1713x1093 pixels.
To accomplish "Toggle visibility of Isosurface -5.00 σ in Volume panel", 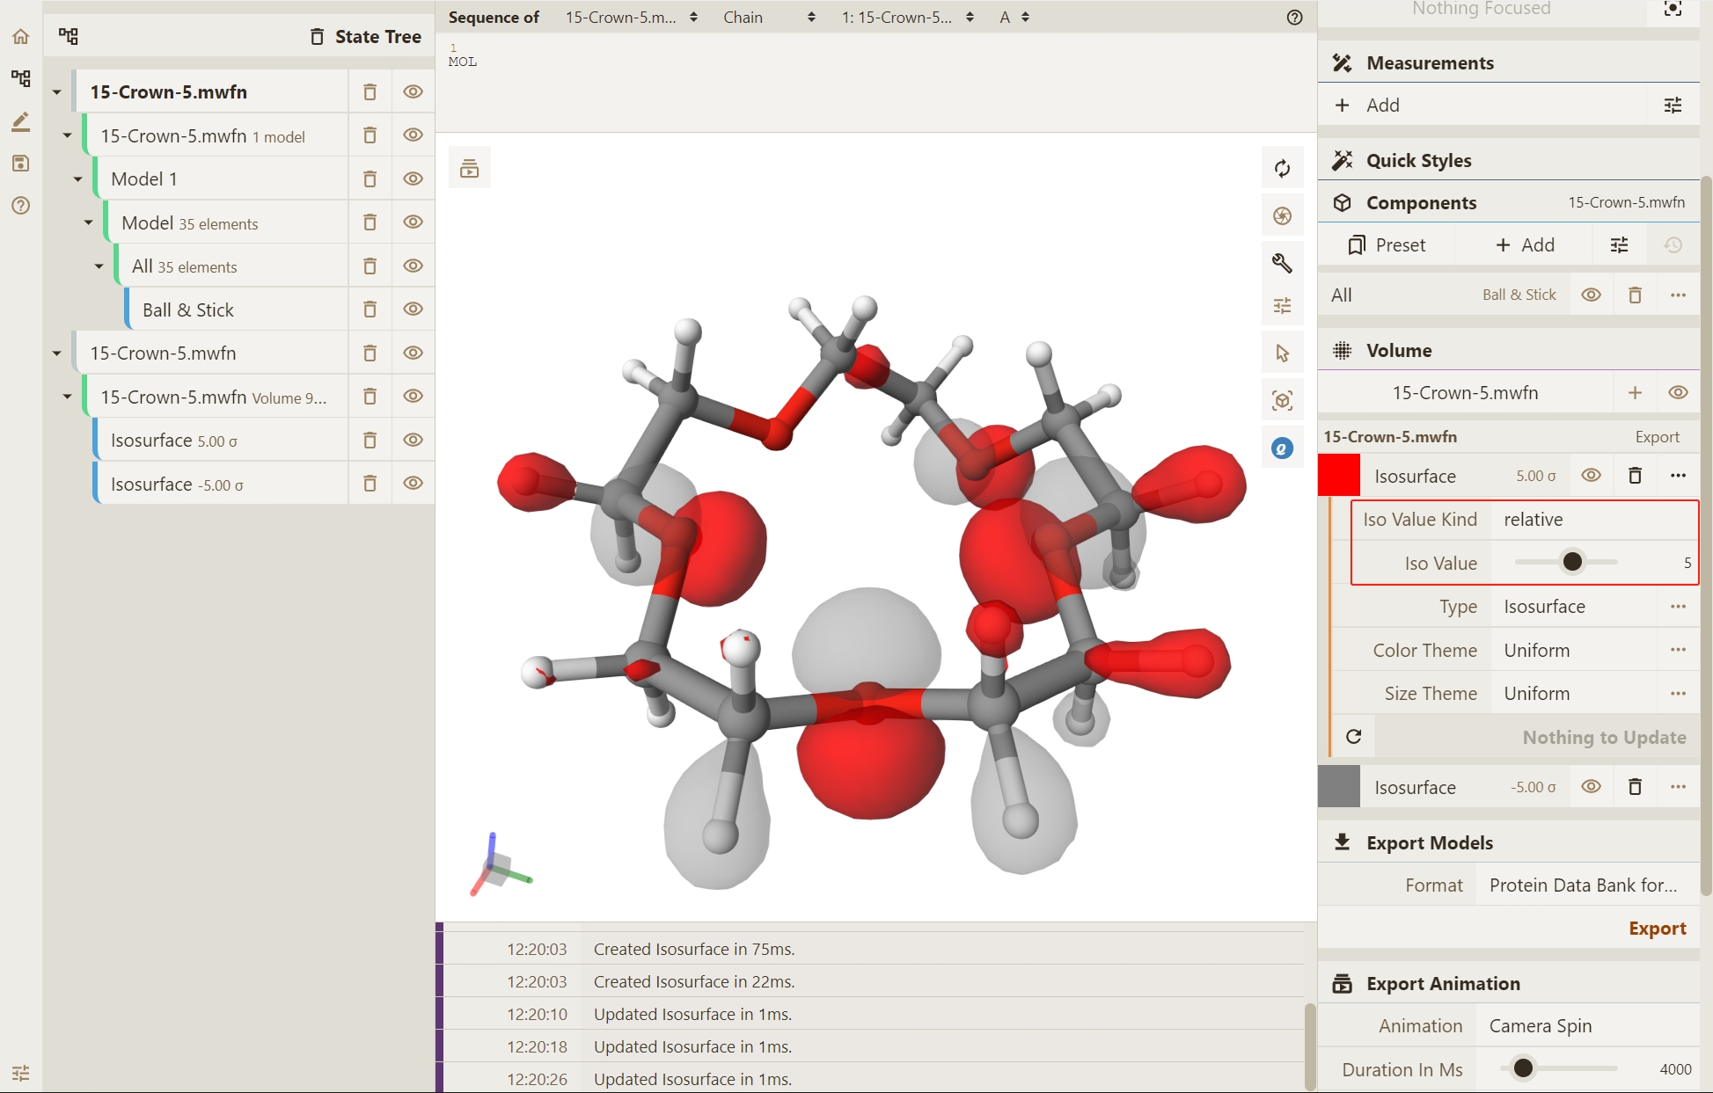I will coord(1590,787).
